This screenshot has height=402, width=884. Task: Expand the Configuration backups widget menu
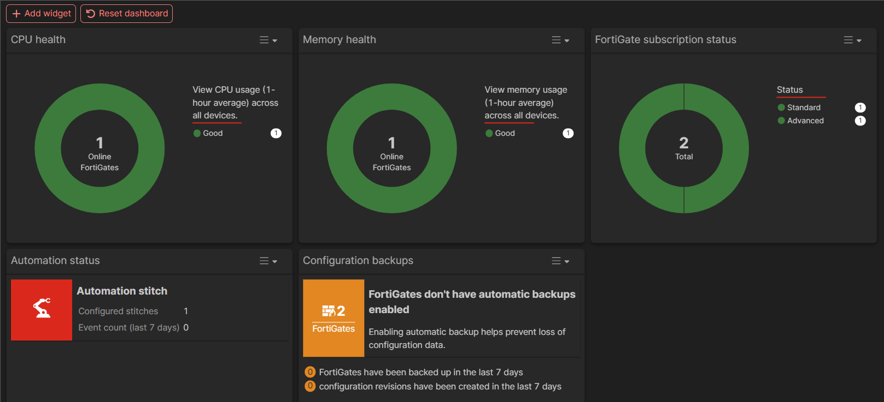560,261
